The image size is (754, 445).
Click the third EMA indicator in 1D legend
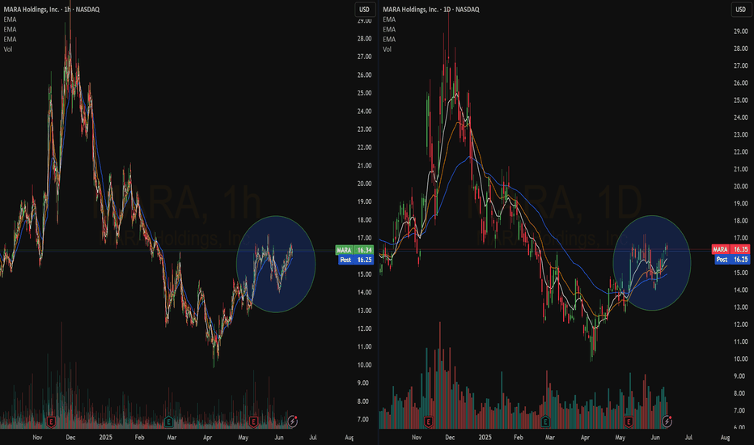389,40
